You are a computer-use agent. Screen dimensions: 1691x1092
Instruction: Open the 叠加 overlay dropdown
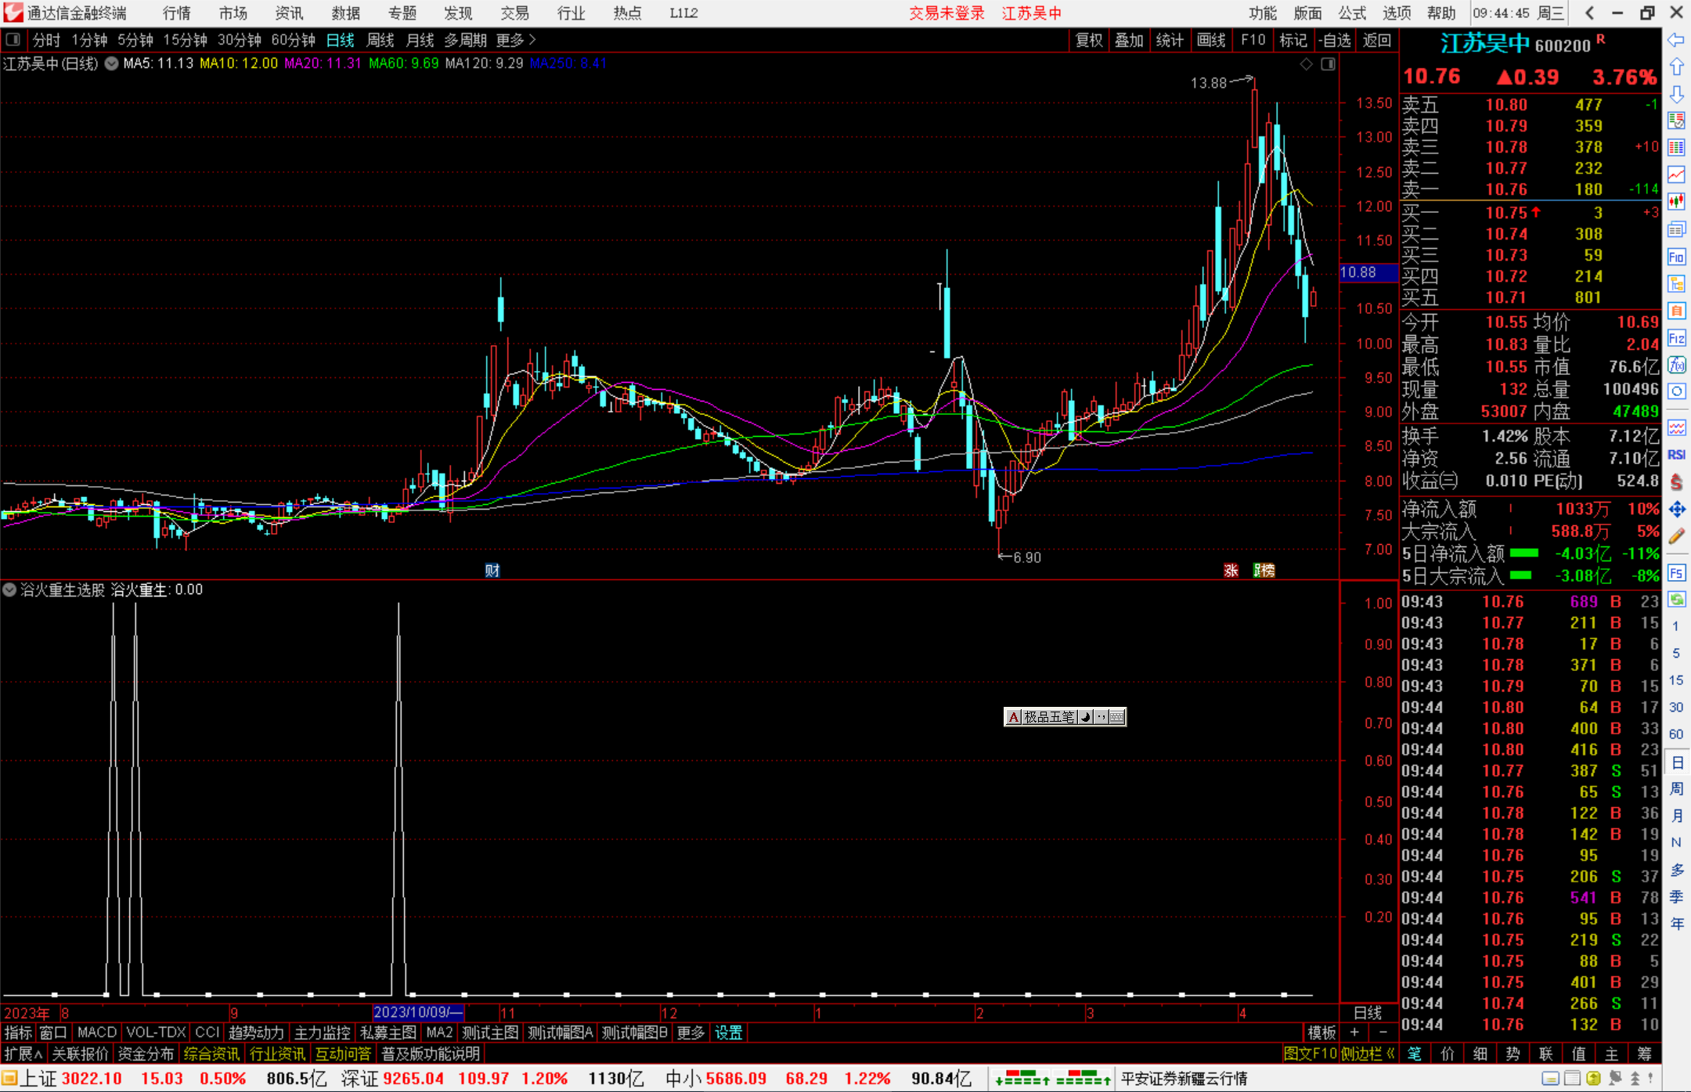click(x=1130, y=40)
